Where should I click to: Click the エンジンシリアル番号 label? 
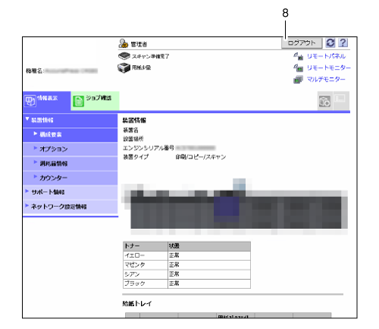(149, 148)
